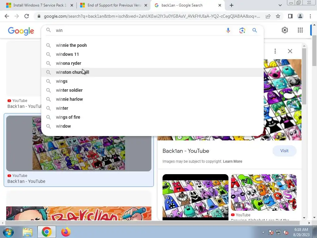Open the tab search dropdown
The height and width of the screenshot is (238, 317).
coord(280,6)
